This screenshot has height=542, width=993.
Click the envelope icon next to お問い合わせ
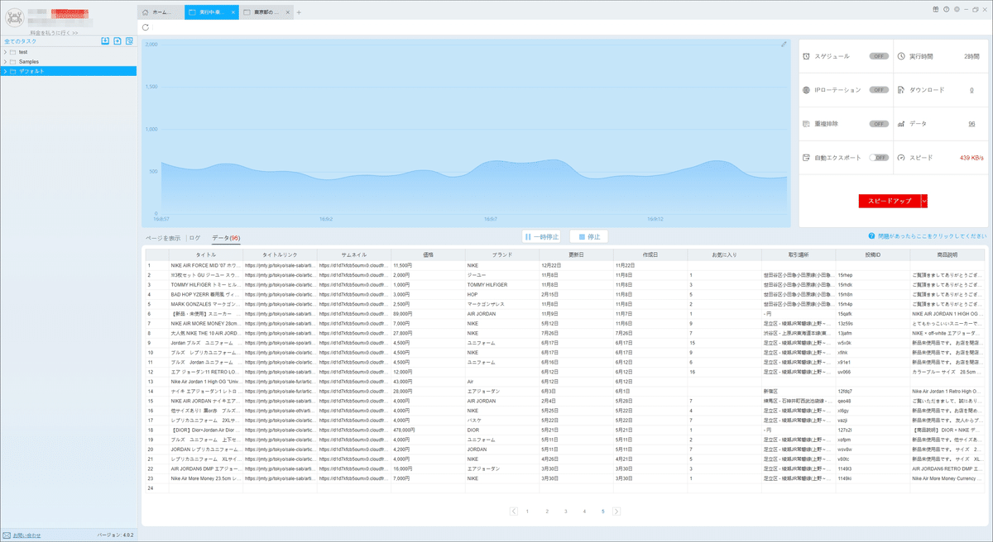(7, 535)
